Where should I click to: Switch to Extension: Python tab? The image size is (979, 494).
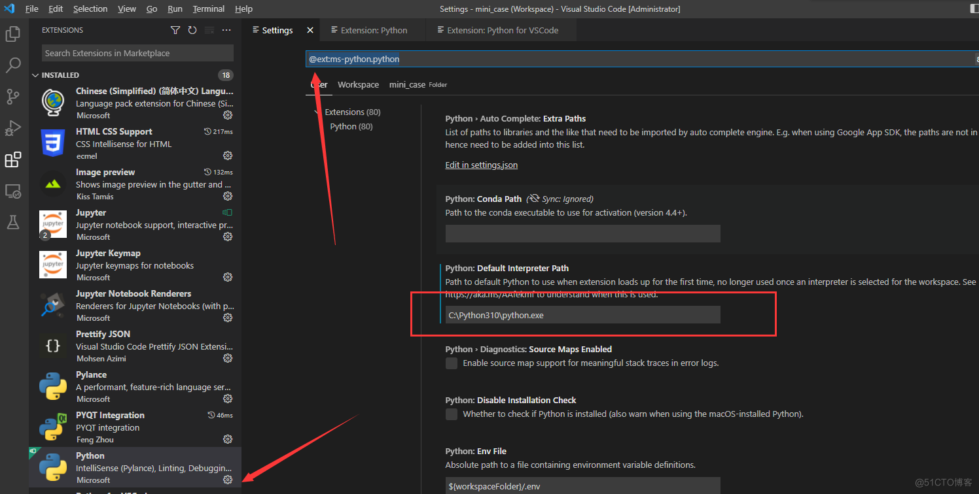point(373,30)
